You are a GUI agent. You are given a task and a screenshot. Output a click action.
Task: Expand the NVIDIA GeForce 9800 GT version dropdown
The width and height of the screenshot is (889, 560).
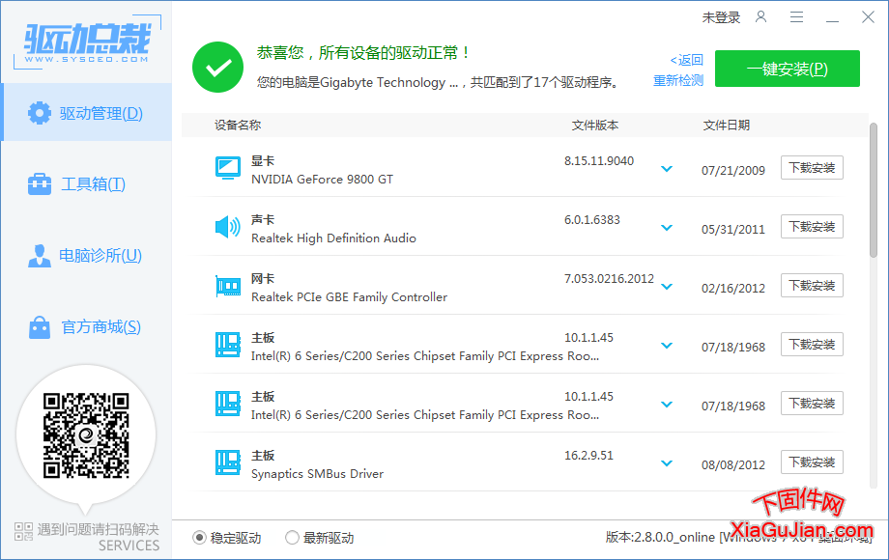click(x=667, y=169)
